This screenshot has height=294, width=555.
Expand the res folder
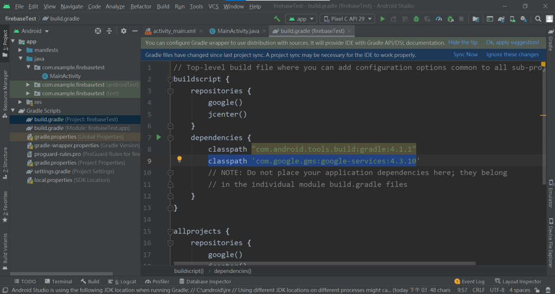[21, 102]
